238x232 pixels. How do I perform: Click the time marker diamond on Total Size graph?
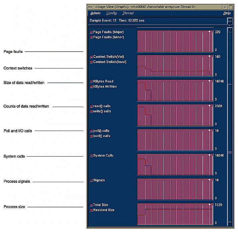point(209,204)
